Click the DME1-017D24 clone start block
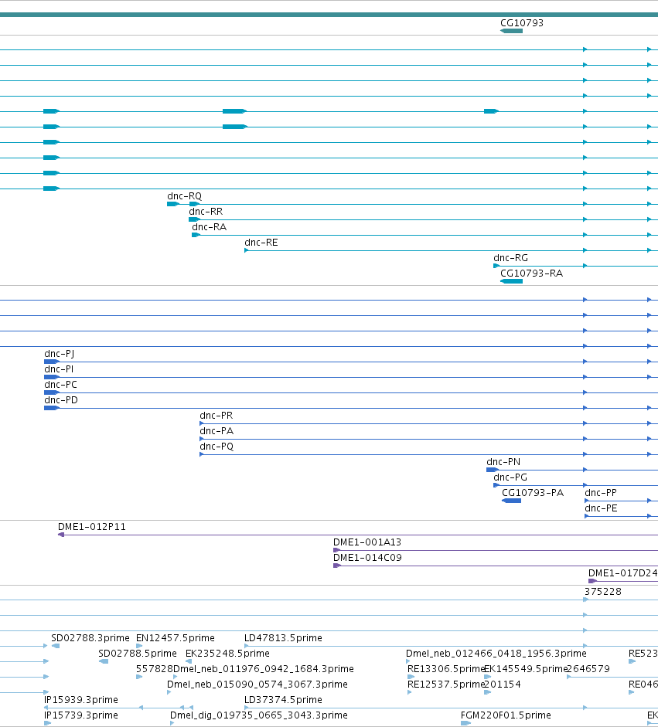Image resolution: width=658 pixels, height=727 pixels. 592,581
